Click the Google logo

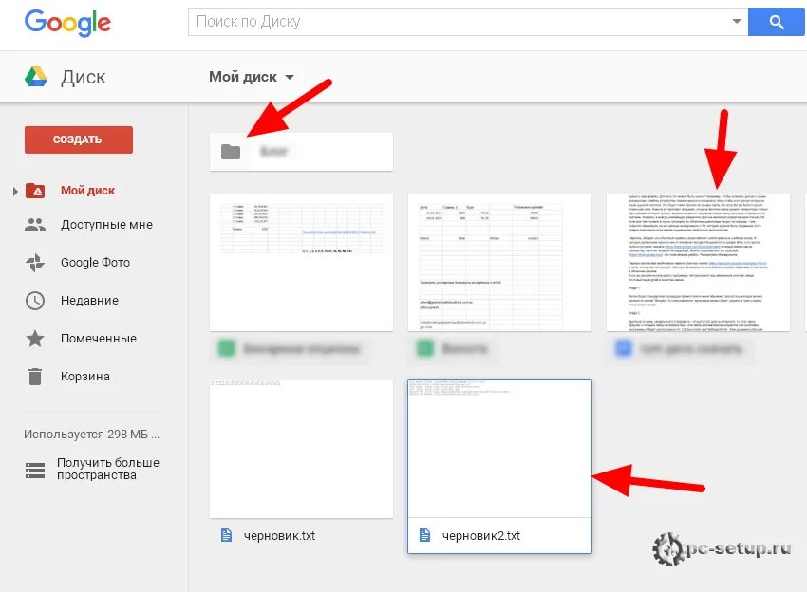coord(67,22)
